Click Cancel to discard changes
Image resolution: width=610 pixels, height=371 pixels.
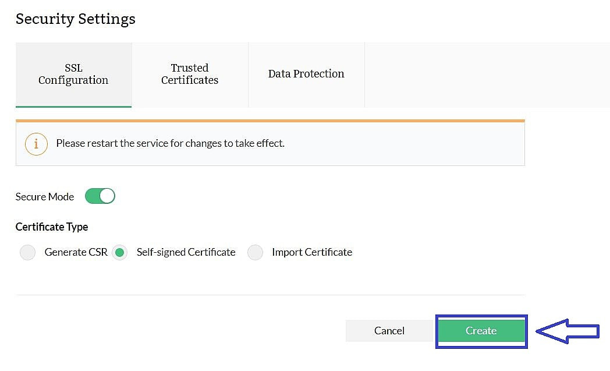tap(389, 331)
